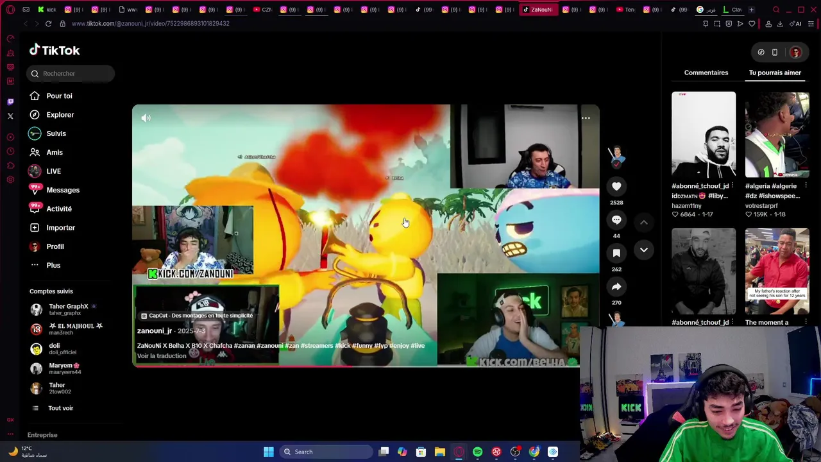Open the Importer upload page

[x=52, y=228]
